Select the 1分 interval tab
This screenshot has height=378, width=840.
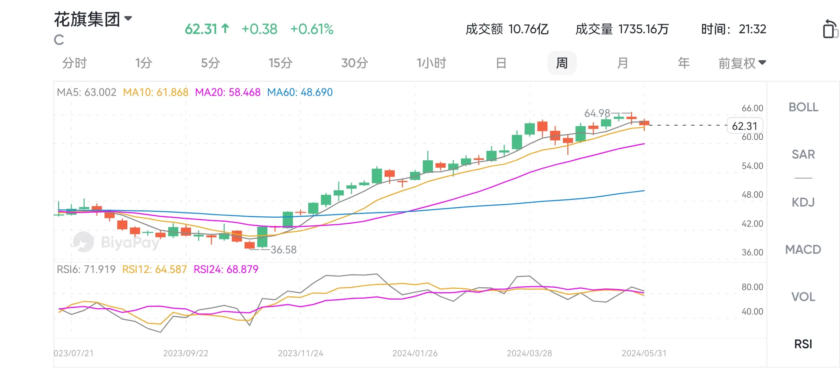click(143, 63)
